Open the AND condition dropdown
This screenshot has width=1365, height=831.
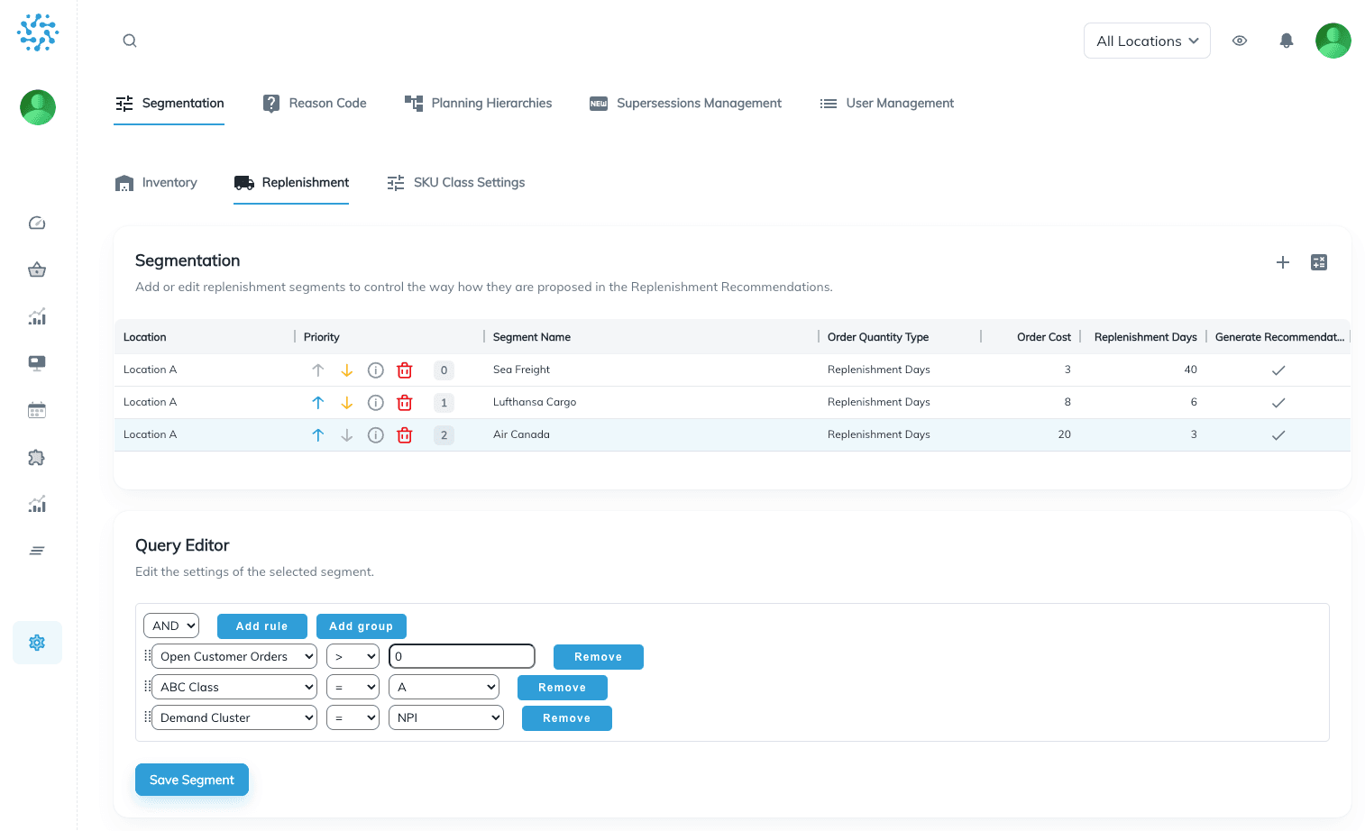click(x=171, y=626)
